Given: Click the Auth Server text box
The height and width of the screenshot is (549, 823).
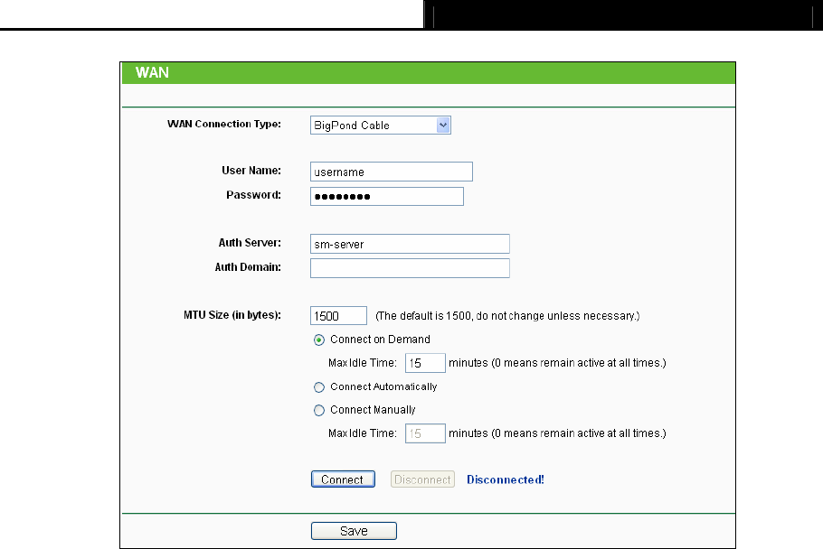Looking at the screenshot, I should (x=410, y=244).
